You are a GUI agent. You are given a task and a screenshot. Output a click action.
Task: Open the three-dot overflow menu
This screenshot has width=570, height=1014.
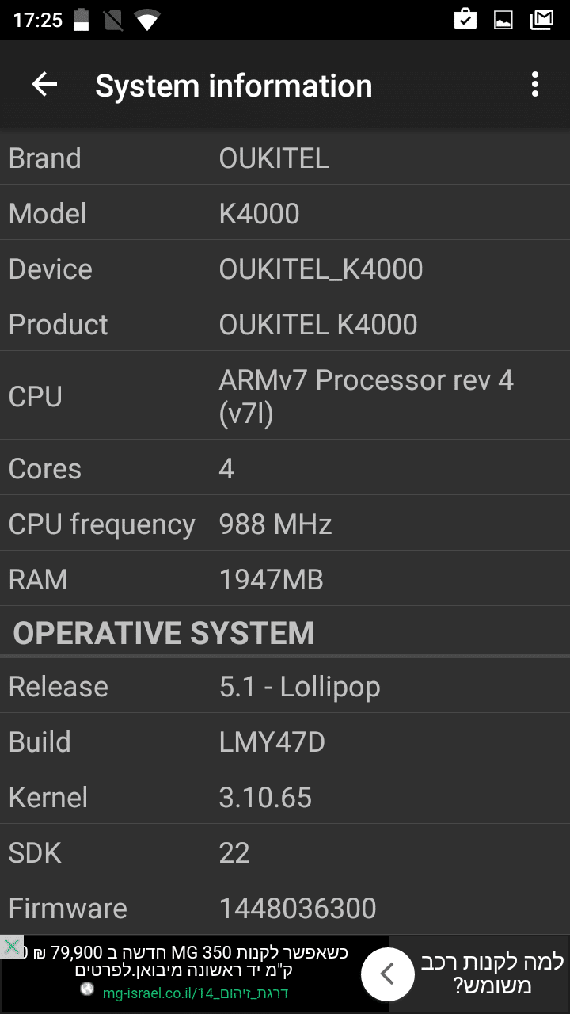[535, 85]
